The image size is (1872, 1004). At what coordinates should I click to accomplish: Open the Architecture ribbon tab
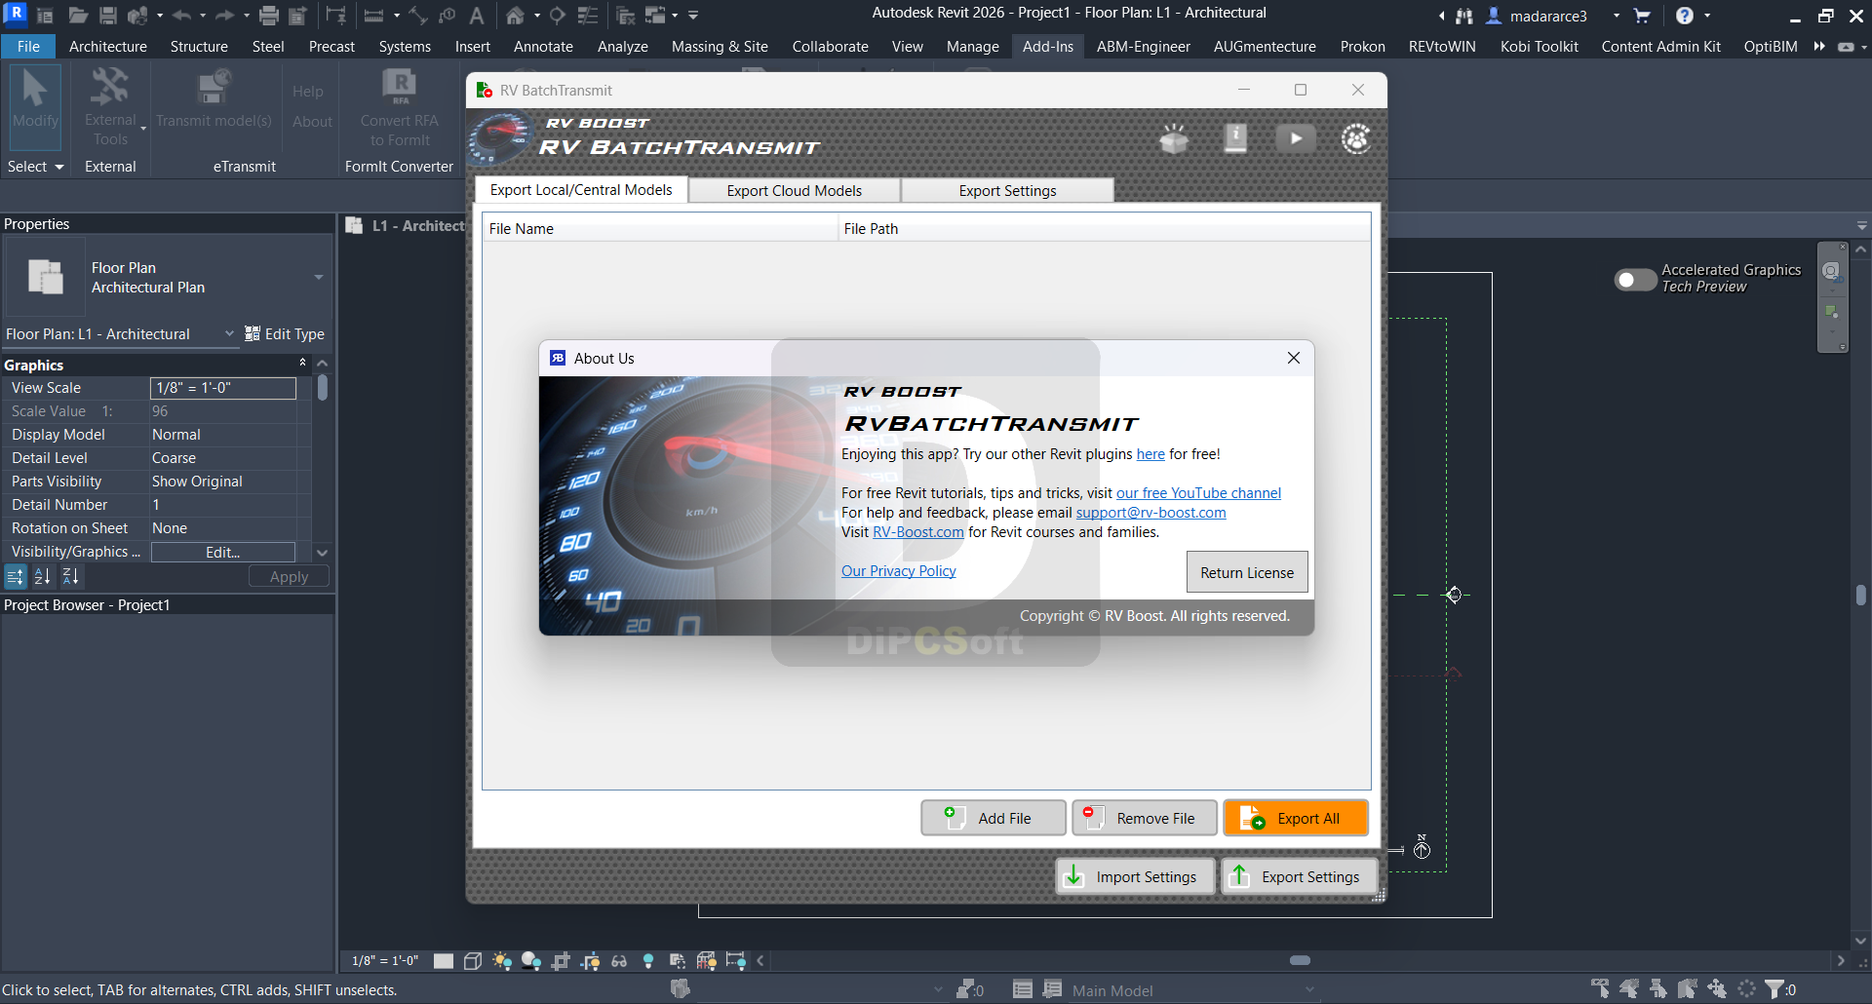click(x=108, y=46)
